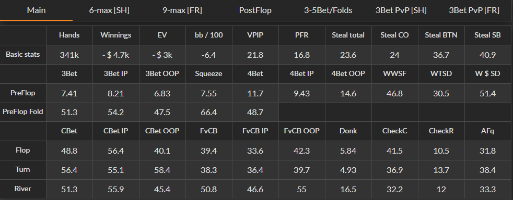513x200 pixels.
Task: Click the Hands column header
Action: 69,35
